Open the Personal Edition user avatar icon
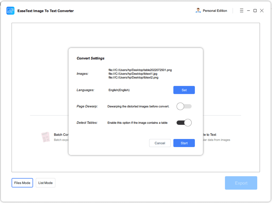This screenshot has height=203, width=272. [198, 11]
